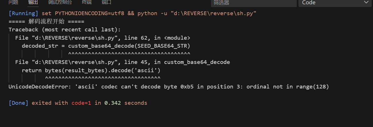This screenshot has width=373, height=127.
Task: Switch to the 终端 tab
Action: (87, 2)
